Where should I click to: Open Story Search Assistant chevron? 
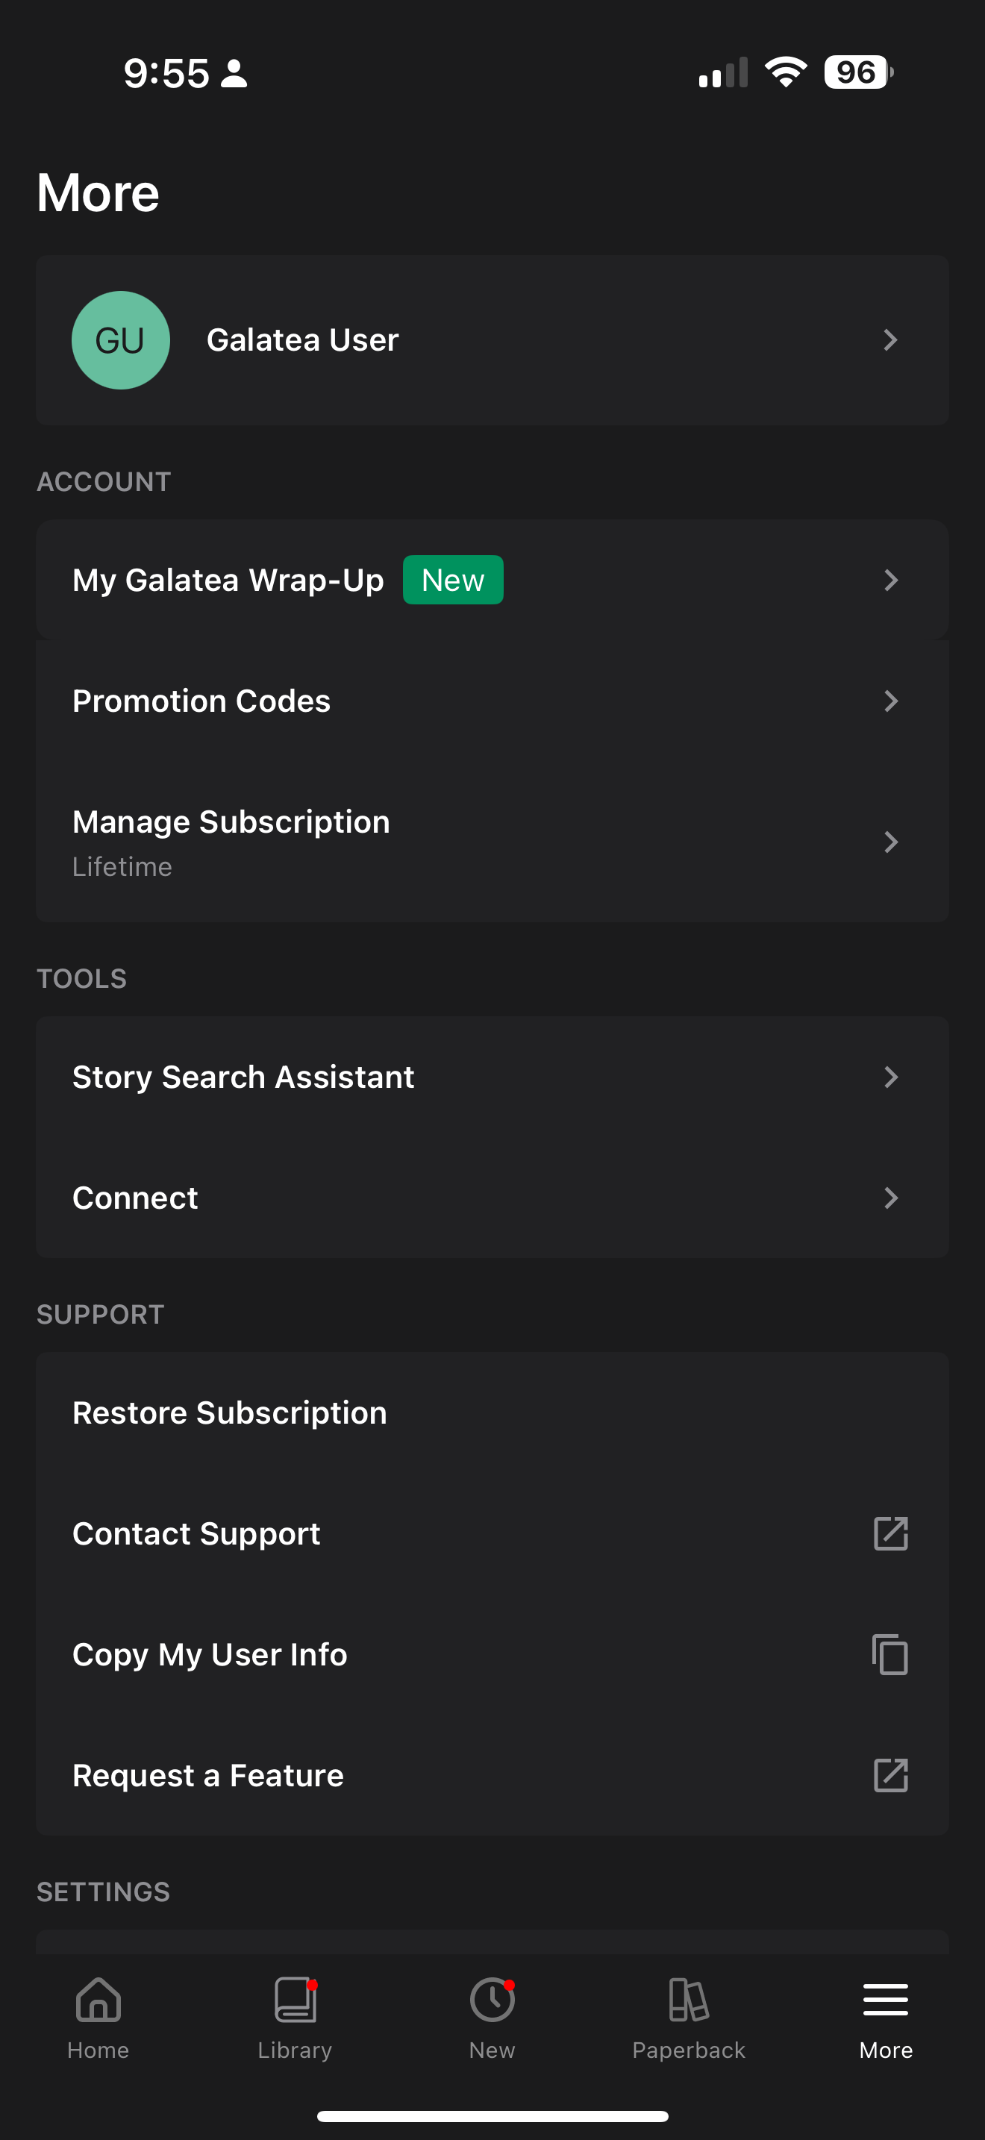tap(890, 1077)
